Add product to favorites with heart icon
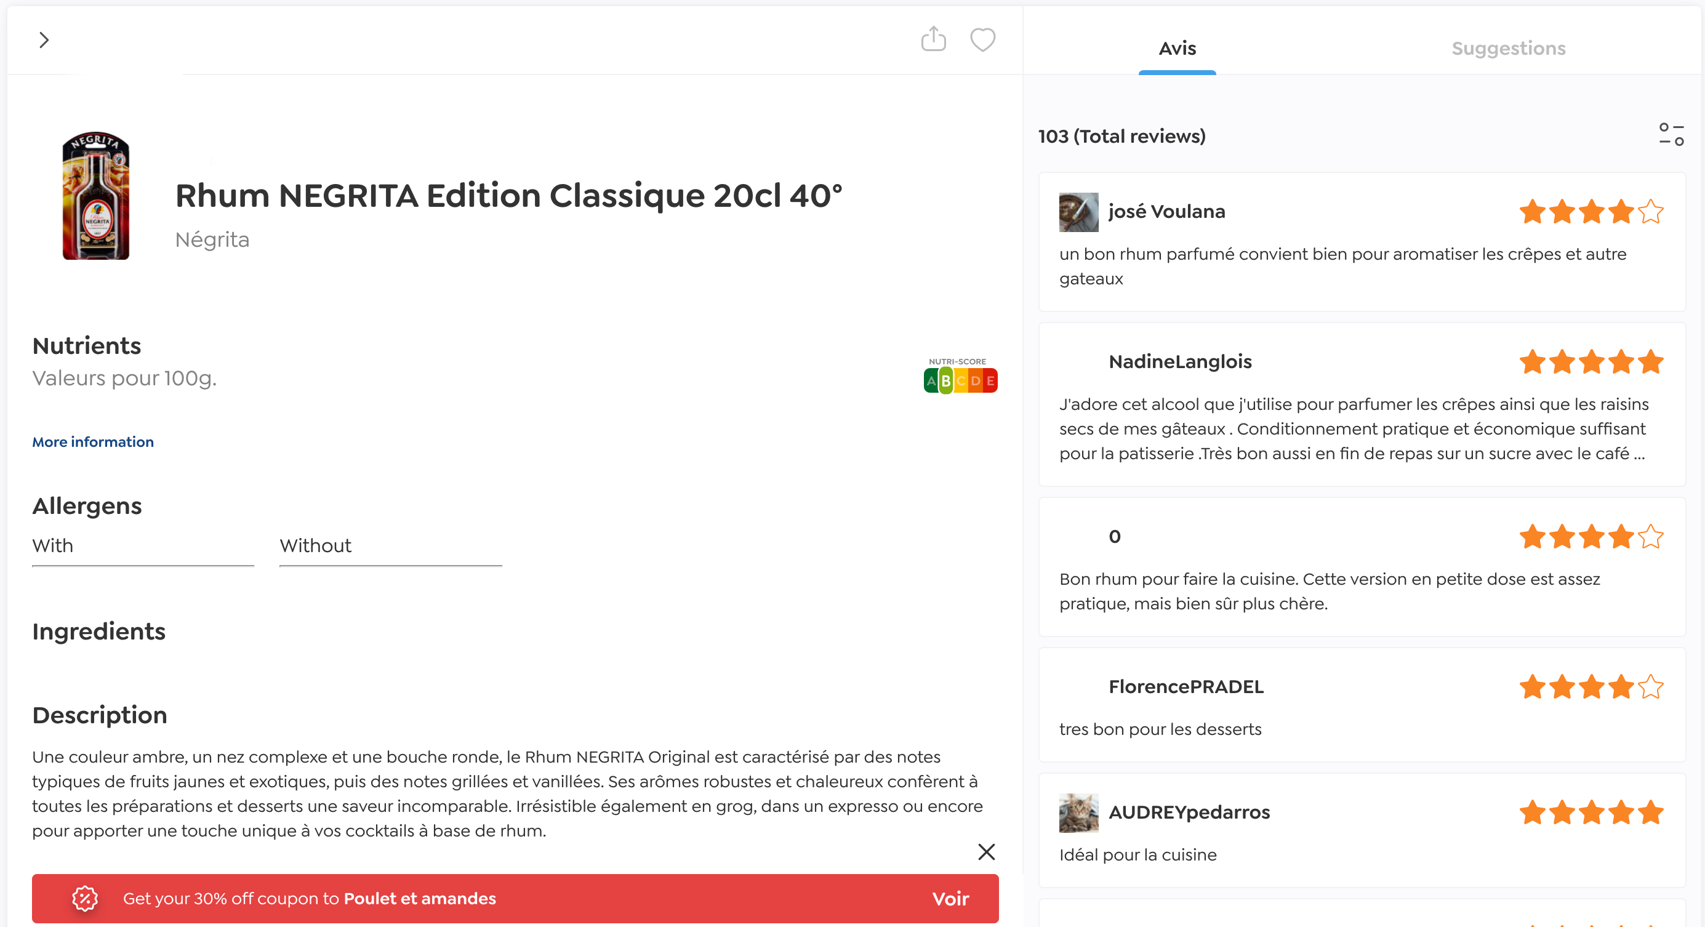Image resolution: width=1705 pixels, height=927 pixels. click(982, 39)
